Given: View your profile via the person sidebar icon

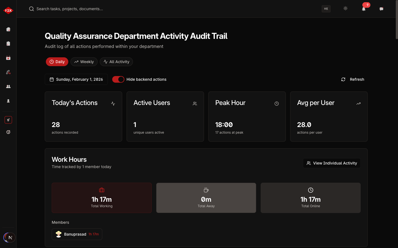Looking at the screenshot, I should pyautogui.click(x=8, y=101).
